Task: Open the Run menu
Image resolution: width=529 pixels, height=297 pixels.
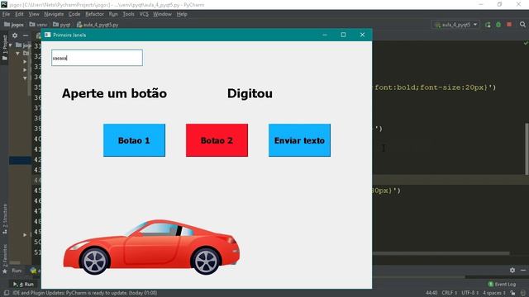Action: point(113,14)
